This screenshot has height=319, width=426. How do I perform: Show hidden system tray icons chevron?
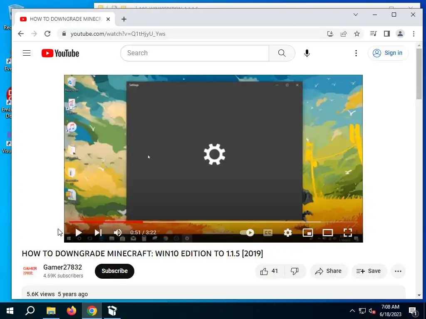click(x=352, y=311)
